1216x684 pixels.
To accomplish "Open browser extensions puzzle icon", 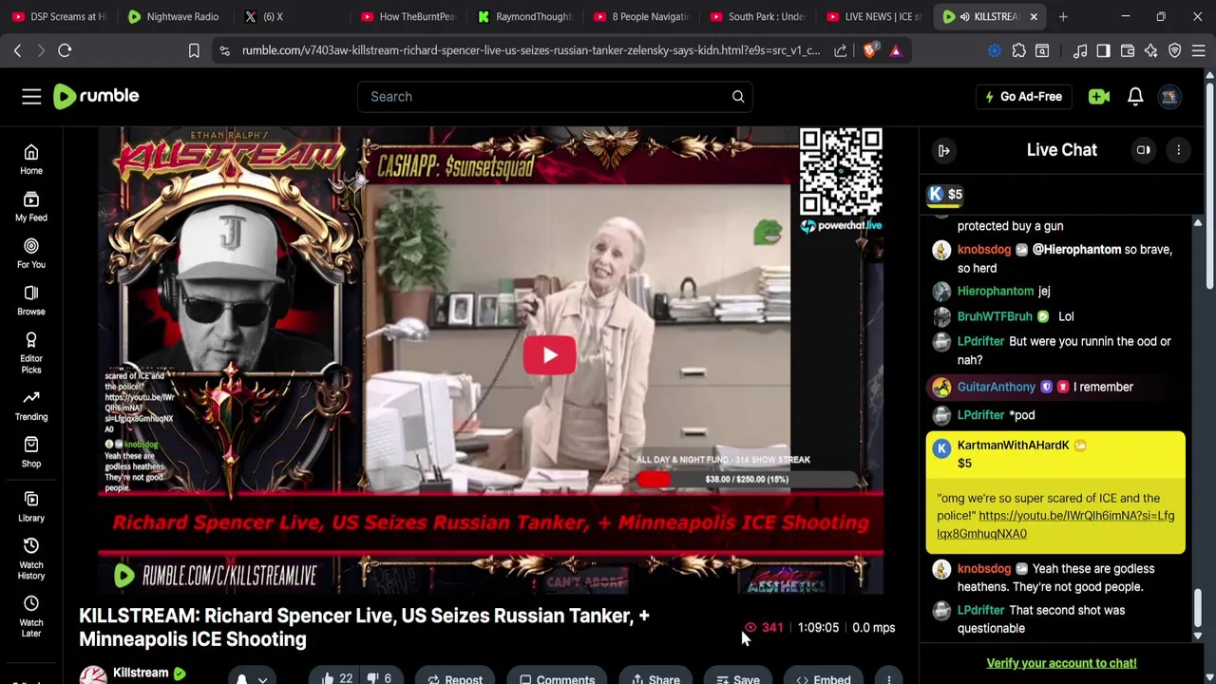I will click(1018, 50).
